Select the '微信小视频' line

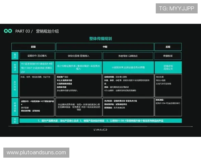[161, 80]
